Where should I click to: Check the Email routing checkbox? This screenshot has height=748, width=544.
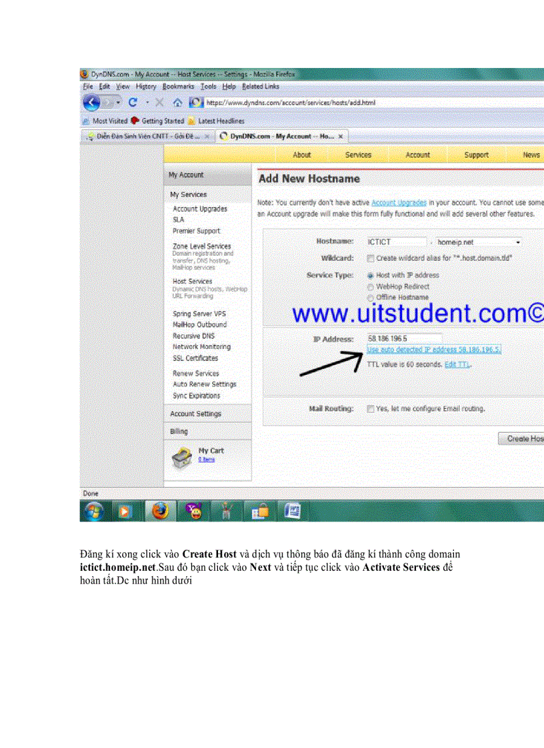(371, 409)
